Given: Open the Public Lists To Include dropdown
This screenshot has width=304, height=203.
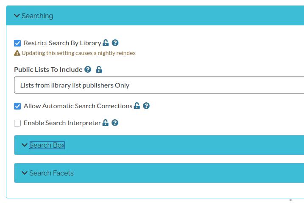Looking at the screenshot, I should 159,85.
